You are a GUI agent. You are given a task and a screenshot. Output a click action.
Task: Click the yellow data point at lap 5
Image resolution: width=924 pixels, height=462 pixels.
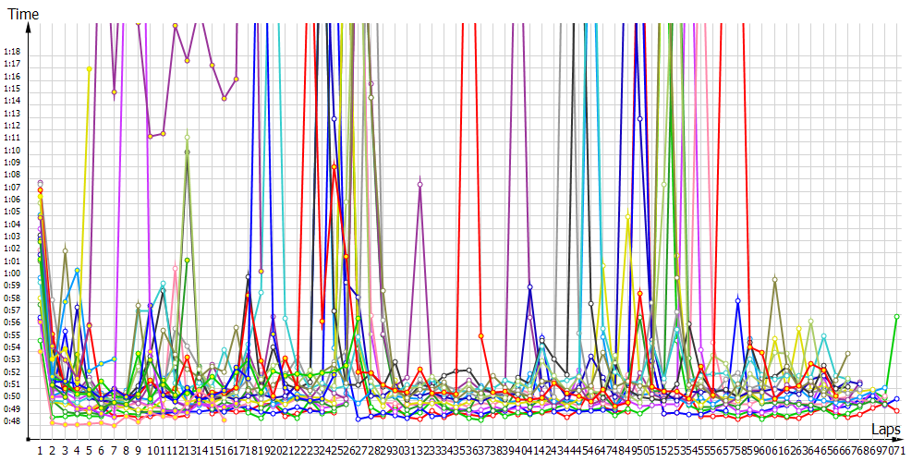coord(89,69)
